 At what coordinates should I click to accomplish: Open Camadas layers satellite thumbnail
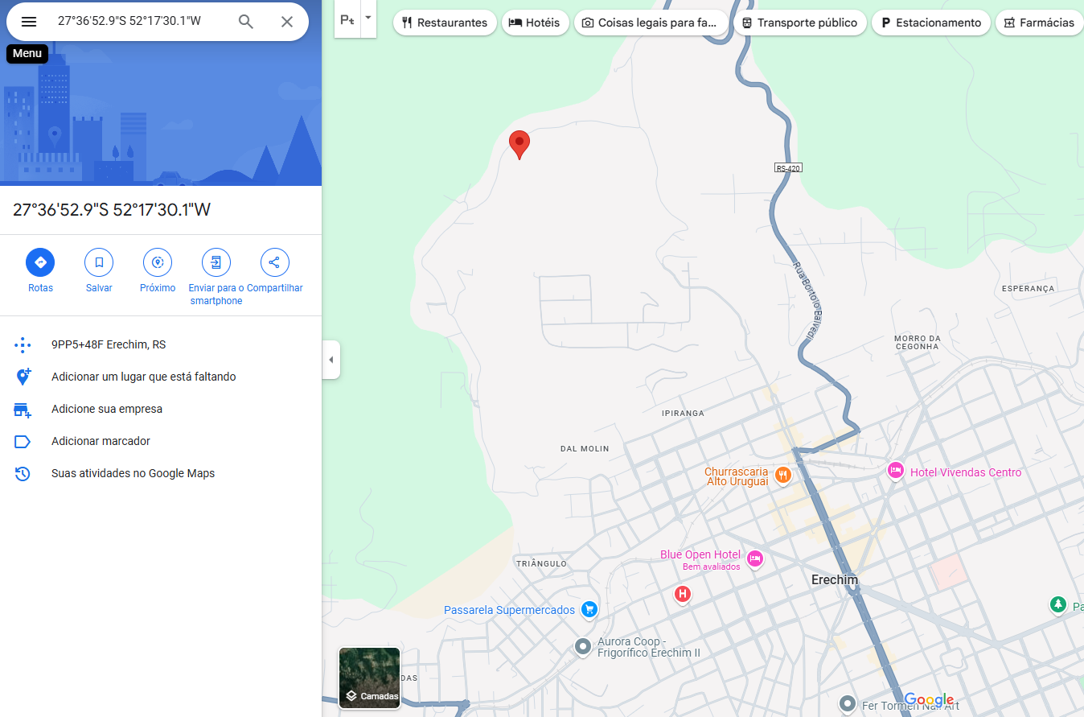tap(369, 678)
